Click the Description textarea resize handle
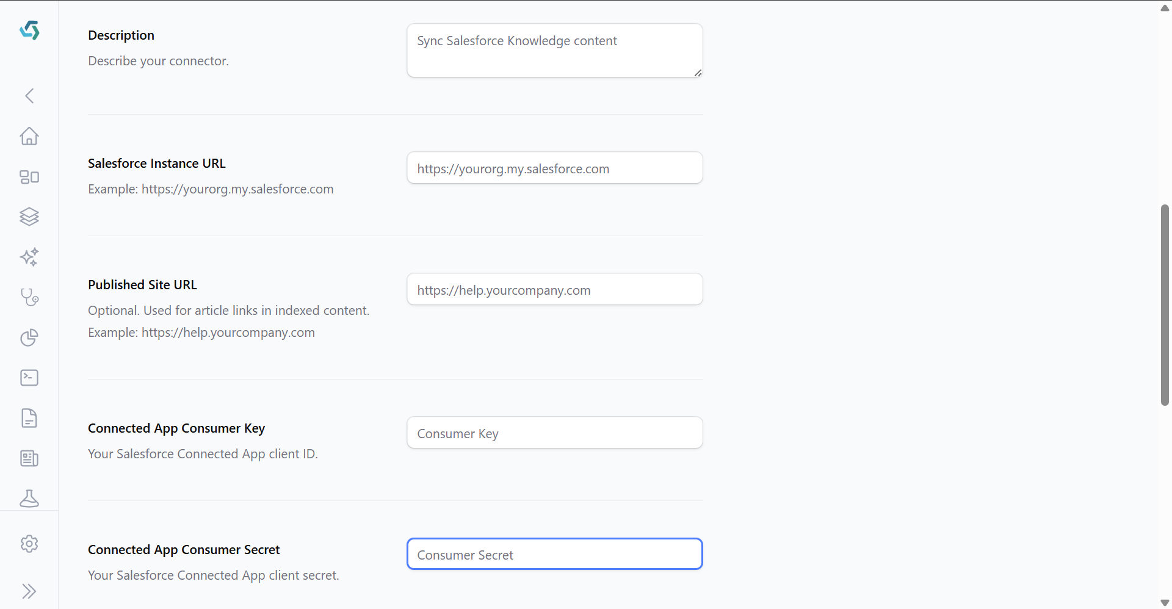Viewport: 1172px width, 609px height. [x=698, y=73]
